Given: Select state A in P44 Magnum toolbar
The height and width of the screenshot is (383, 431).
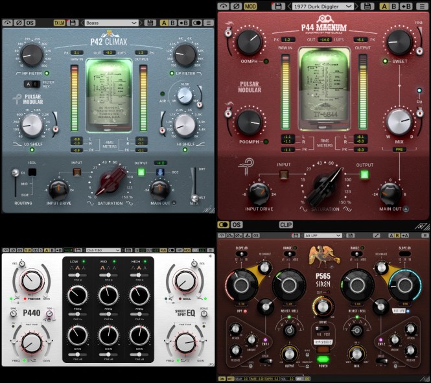Looking at the screenshot, I should pyautogui.click(x=384, y=6).
